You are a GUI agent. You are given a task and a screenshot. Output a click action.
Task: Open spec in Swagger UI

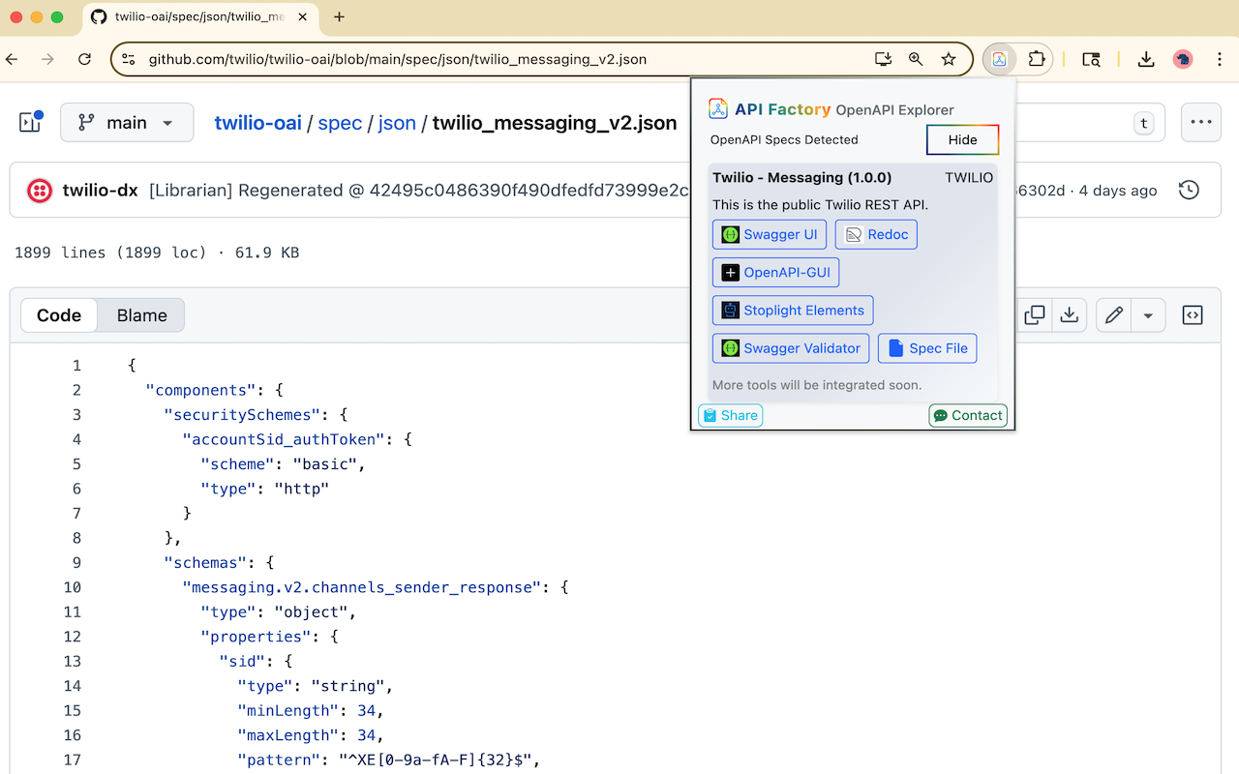(770, 234)
